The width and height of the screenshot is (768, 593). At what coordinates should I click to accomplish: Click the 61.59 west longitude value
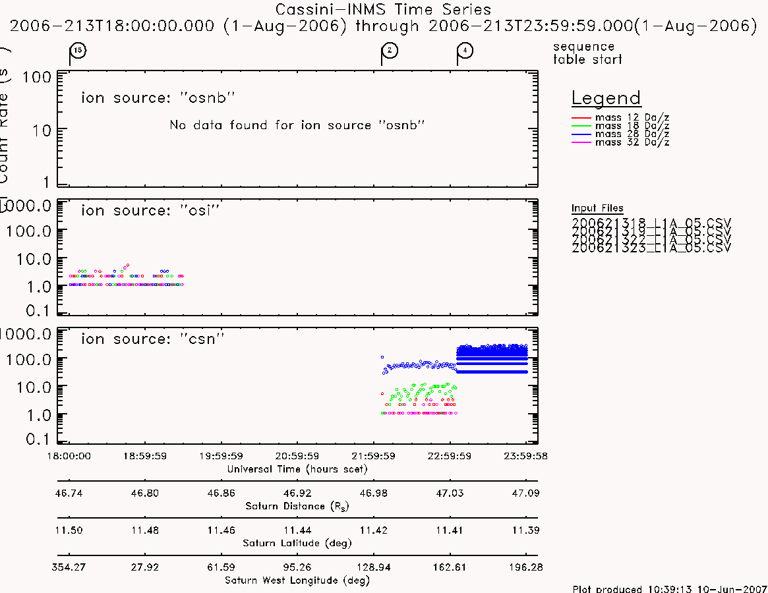coord(222,567)
